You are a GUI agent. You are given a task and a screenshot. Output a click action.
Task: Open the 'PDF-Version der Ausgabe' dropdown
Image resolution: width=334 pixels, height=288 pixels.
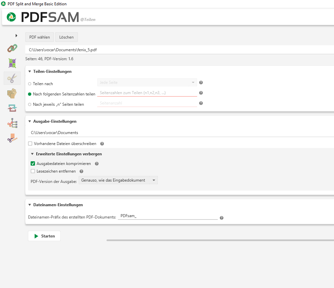[118, 180]
